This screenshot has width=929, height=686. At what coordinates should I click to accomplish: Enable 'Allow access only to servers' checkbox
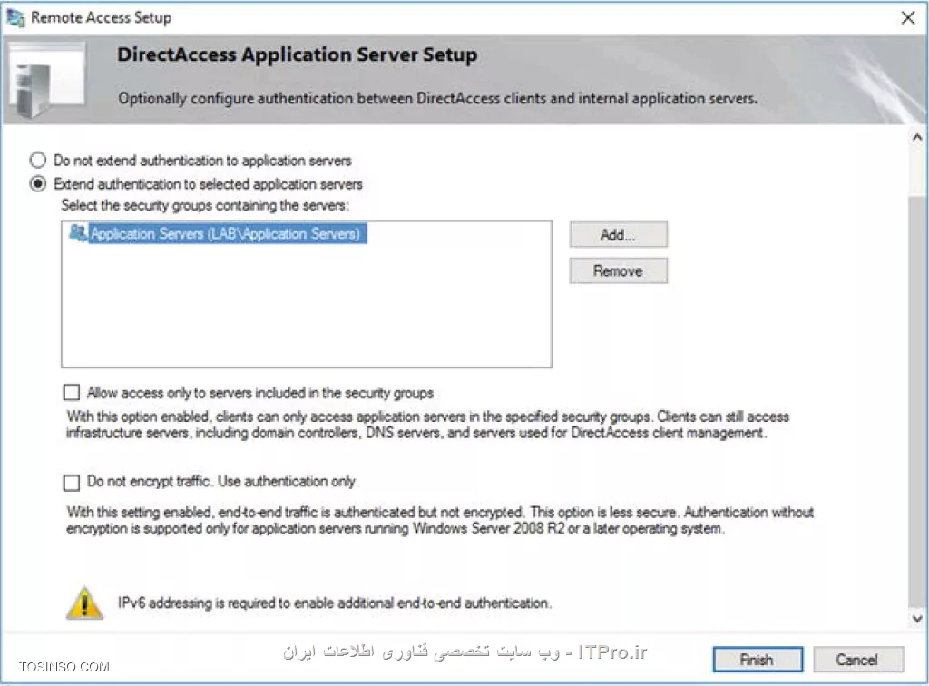coord(71,392)
